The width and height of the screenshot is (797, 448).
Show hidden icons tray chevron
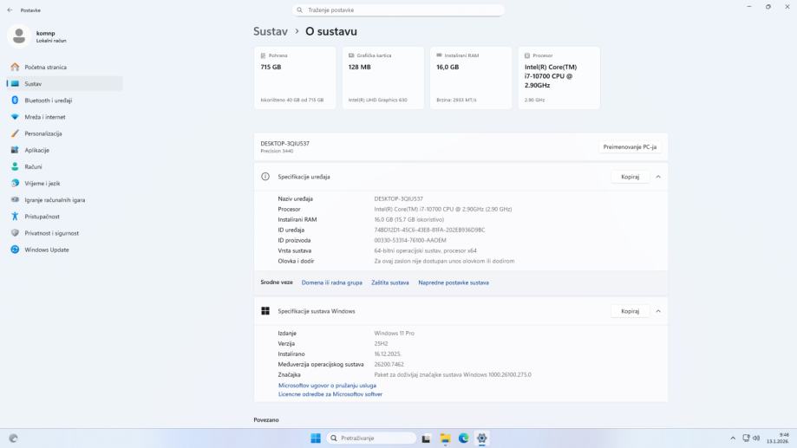(x=733, y=438)
